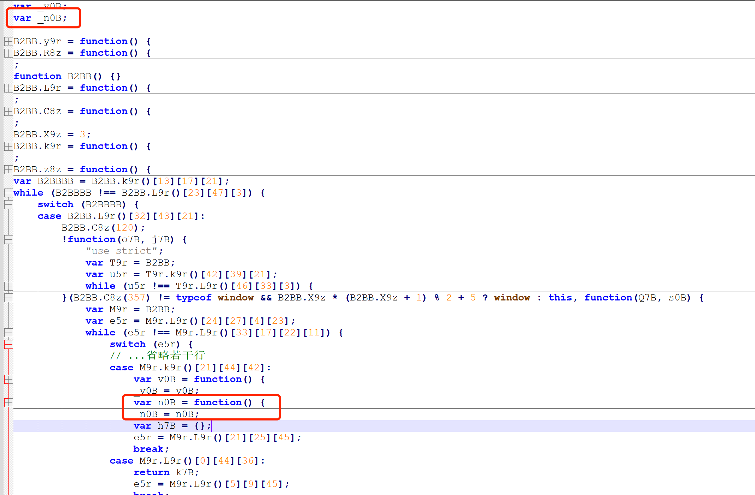Expand the folded B2BB.R8z function
The image size is (755, 495).
8,53
